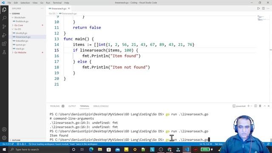Open the Go menu
272x153 pixels.
[x=42, y=3]
